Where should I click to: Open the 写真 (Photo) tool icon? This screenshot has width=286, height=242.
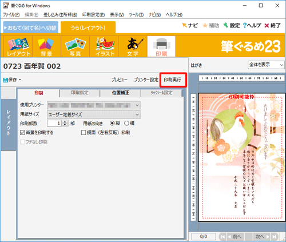tap(75, 46)
